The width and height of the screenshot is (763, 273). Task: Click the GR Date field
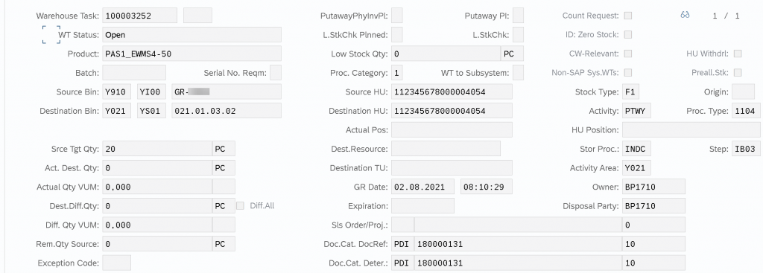(x=422, y=187)
